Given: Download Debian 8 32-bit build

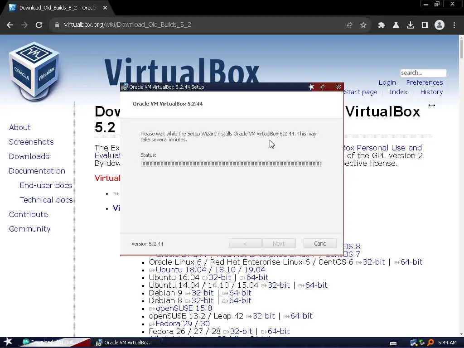Looking at the screenshot, I should [x=203, y=301].
